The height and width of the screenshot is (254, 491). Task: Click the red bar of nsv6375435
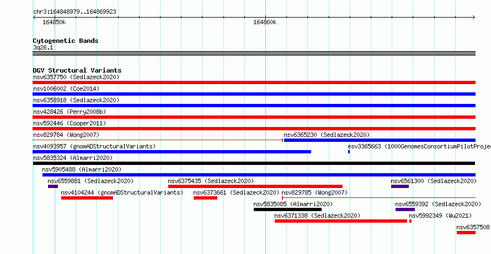(255, 186)
